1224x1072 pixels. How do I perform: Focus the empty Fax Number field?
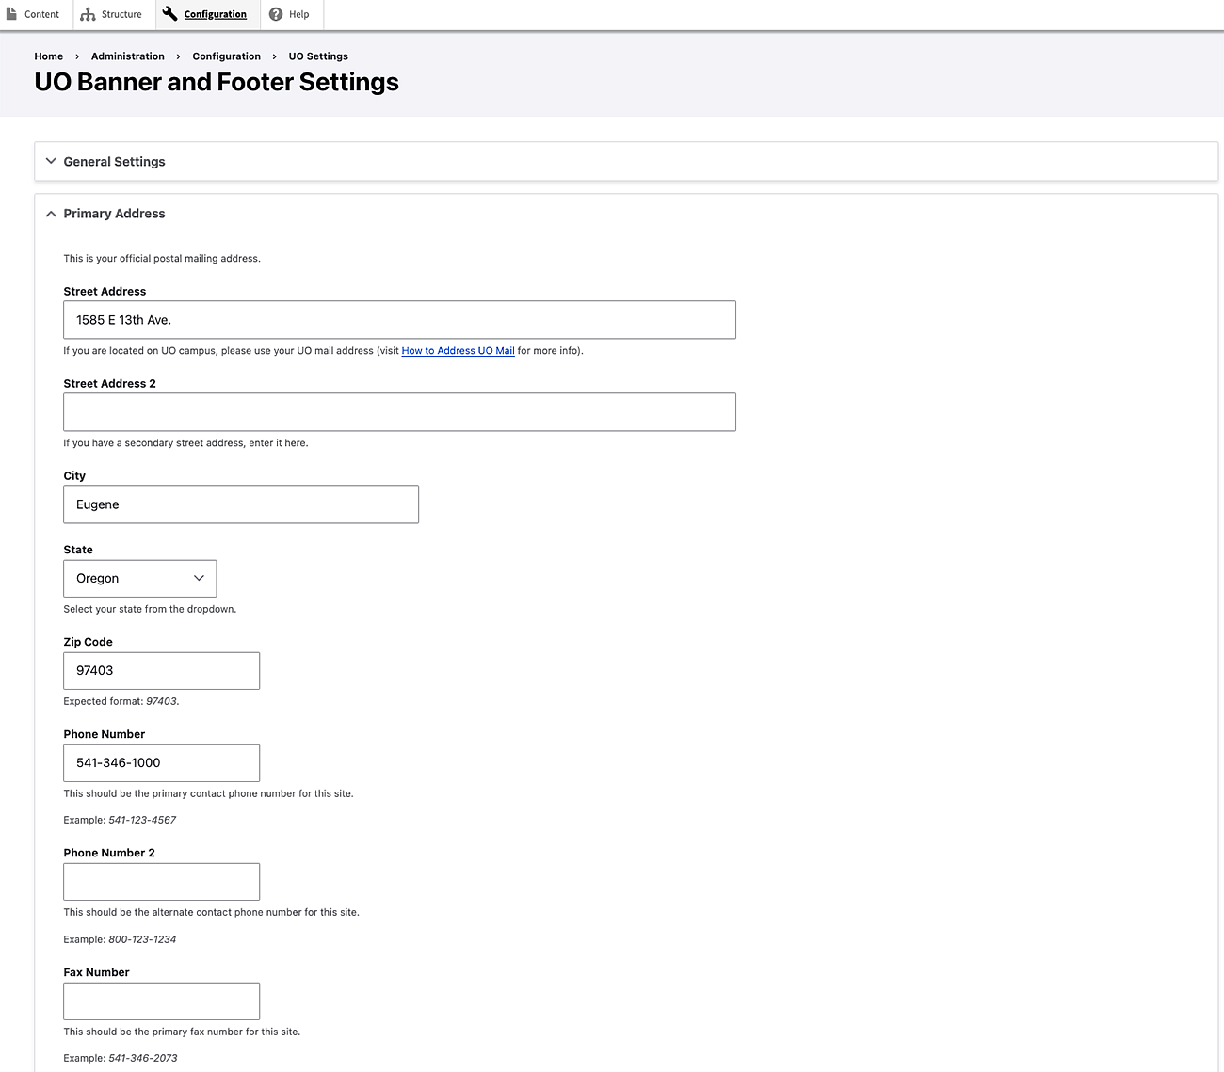coord(161,1001)
